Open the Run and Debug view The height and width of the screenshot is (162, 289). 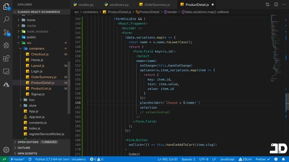6,45
